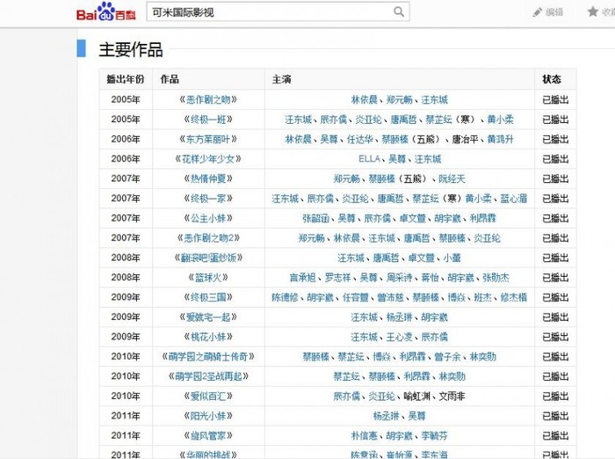Screen dimensions: 615x459
Task: Click the 文雨非 name text
Action: pos(452,396)
